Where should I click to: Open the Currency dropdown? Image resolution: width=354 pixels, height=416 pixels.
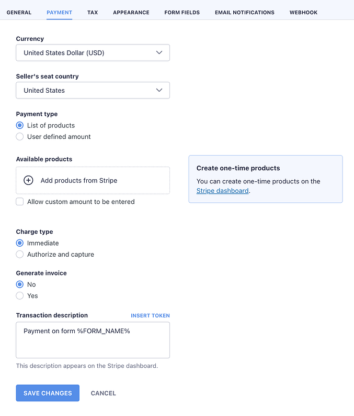[x=93, y=53]
